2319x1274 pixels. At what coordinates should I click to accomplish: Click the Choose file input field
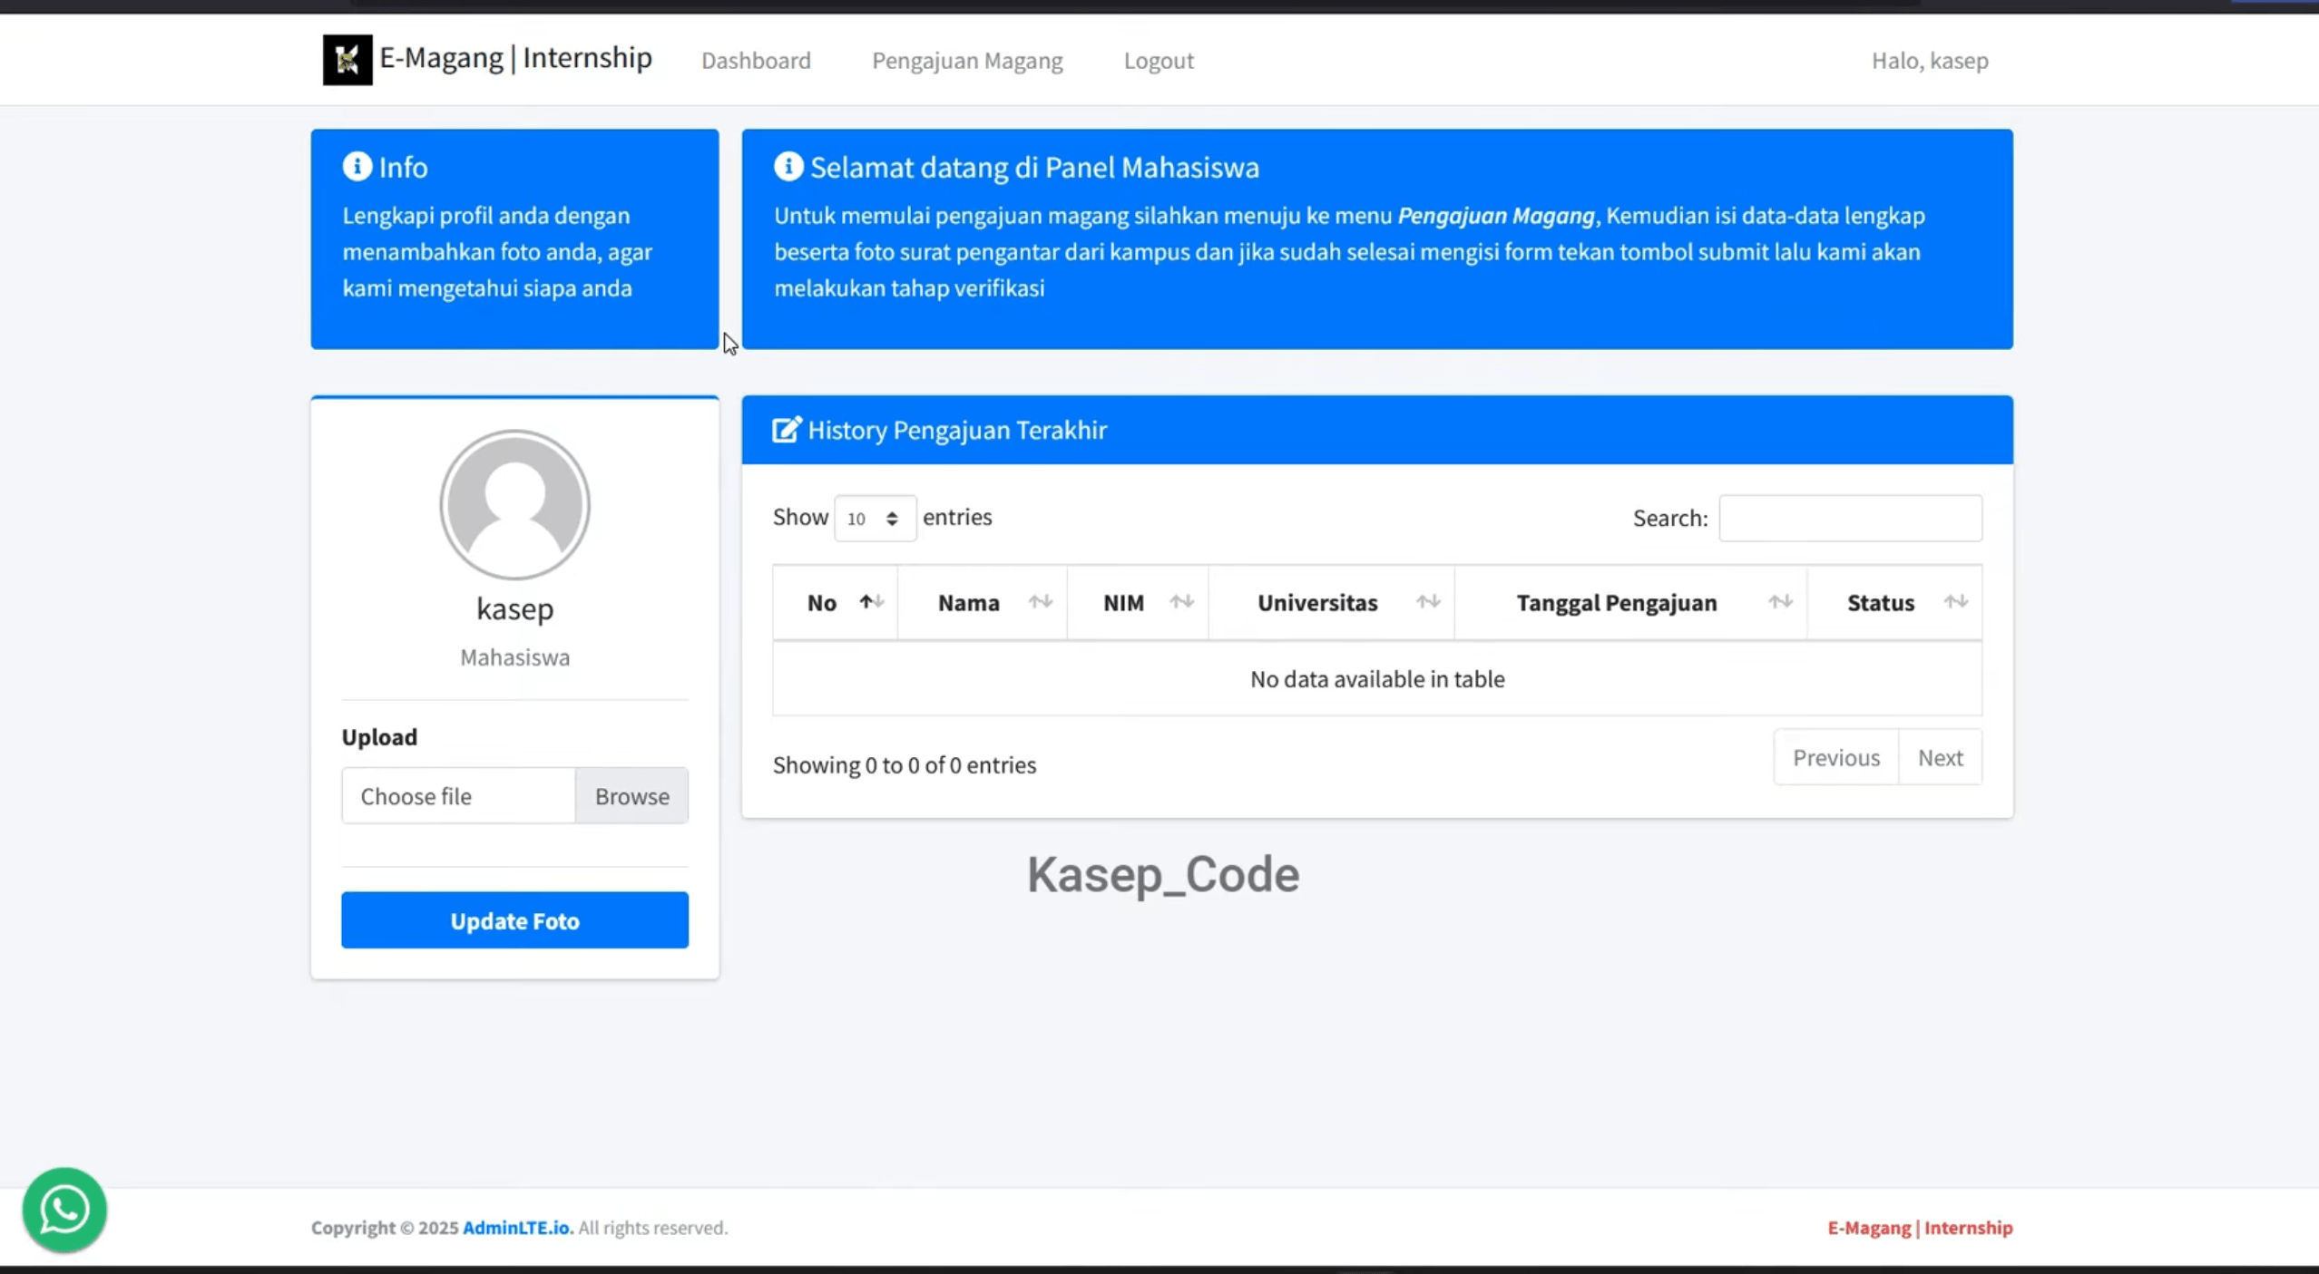(x=459, y=796)
